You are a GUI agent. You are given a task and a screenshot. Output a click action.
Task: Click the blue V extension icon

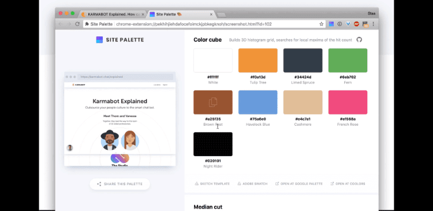348,24
